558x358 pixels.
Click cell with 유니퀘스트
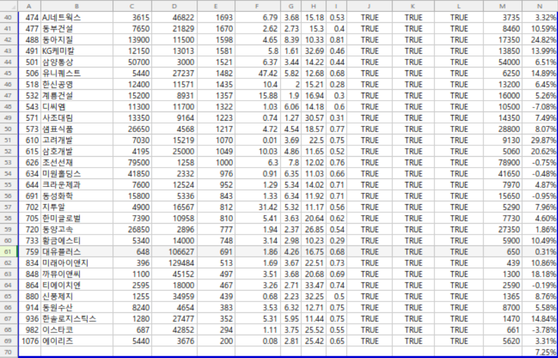click(77, 73)
